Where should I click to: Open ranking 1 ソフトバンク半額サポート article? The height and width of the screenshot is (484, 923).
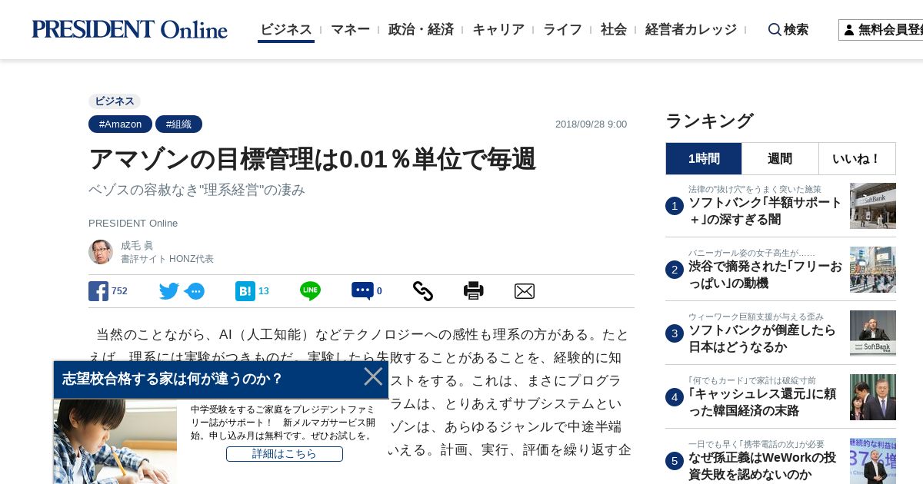click(x=765, y=211)
